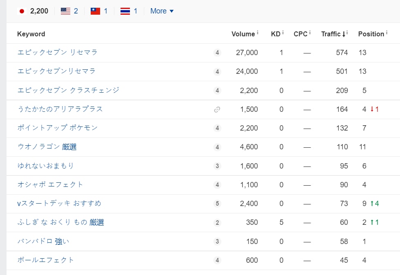The height and width of the screenshot is (275, 400).
Task: Click SERP features badge 3 in バンバドロ row
Action: (217, 242)
